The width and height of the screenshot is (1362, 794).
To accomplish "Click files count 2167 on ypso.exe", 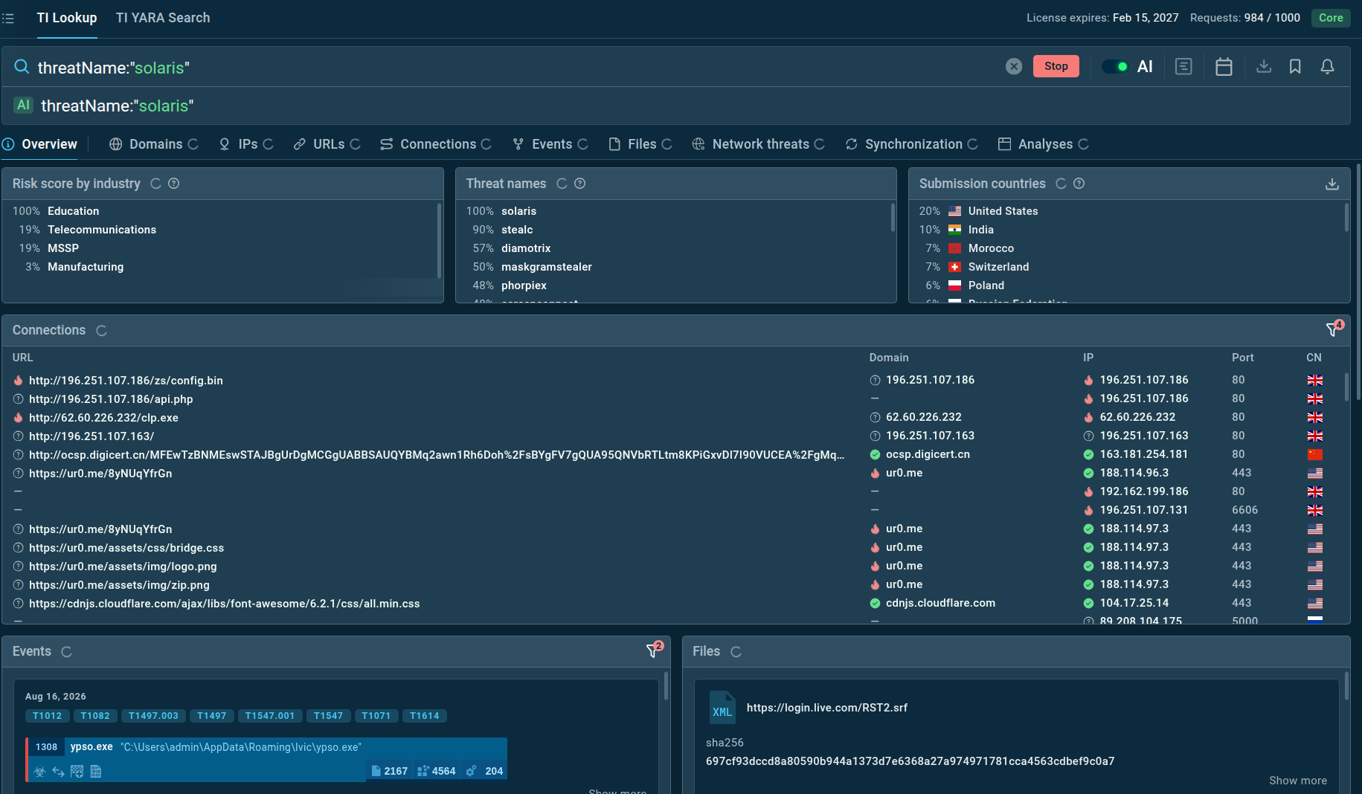I will pos(390,771).
